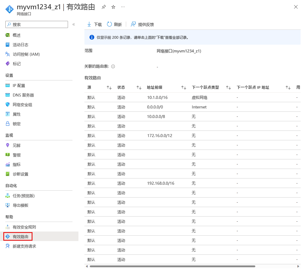
Task: Collapse the sidebar with double chevron
Action: click(74, 24)
